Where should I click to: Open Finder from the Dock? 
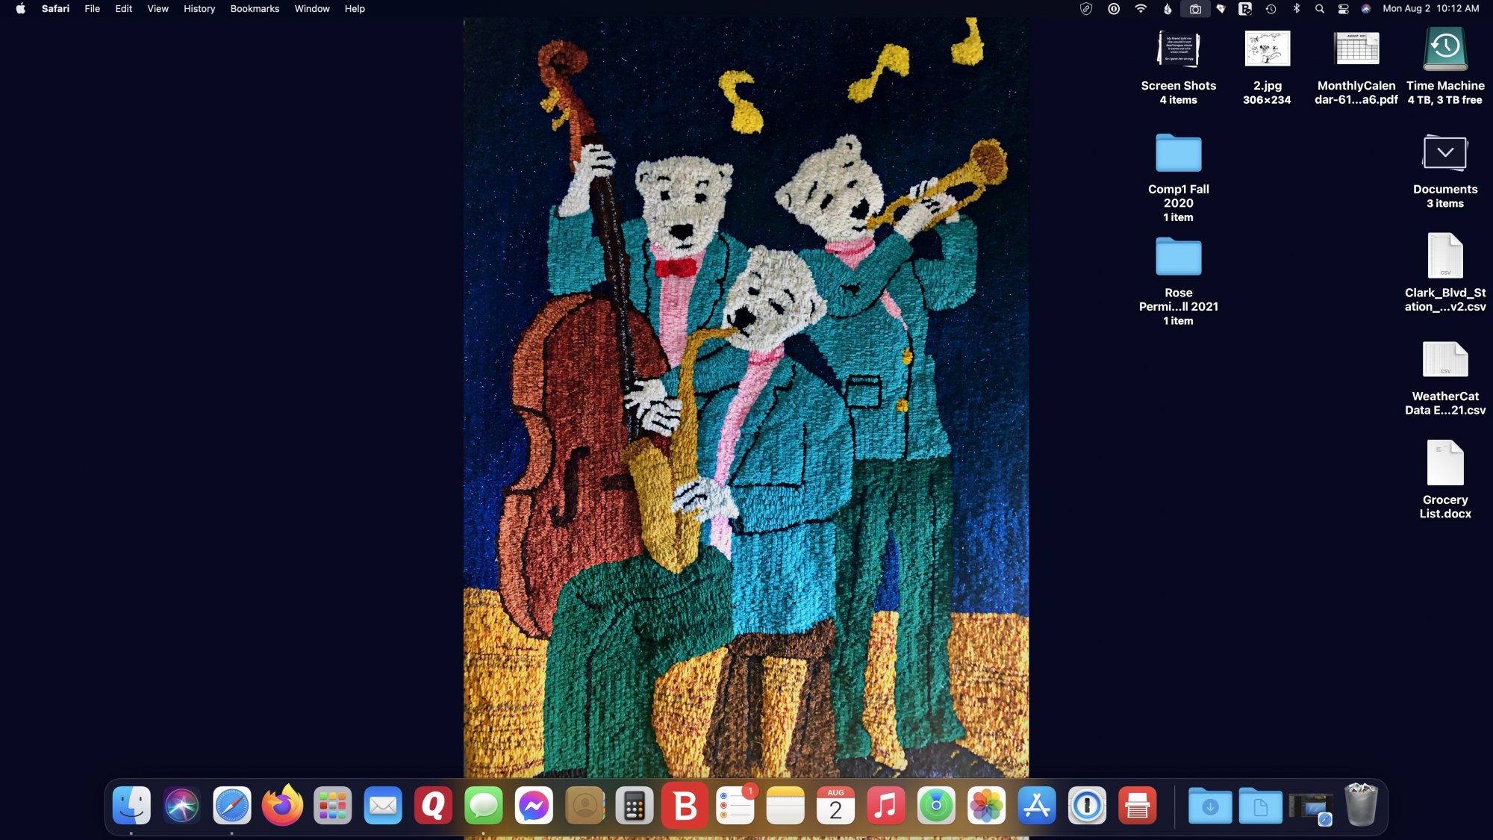tap(131, 806)
